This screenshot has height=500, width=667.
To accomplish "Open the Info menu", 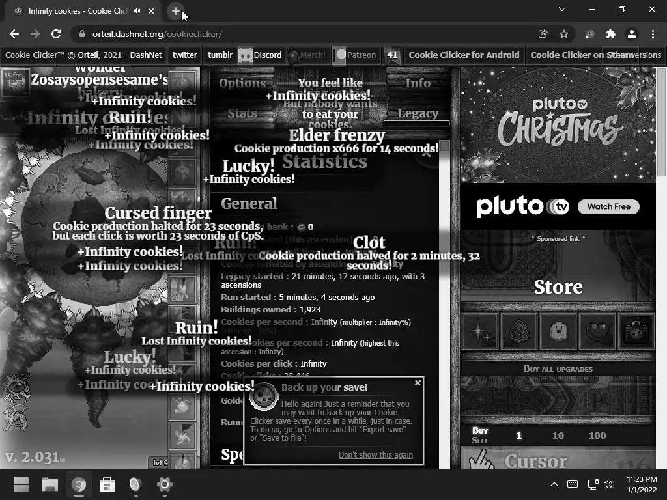I will [x=418, y=83].
